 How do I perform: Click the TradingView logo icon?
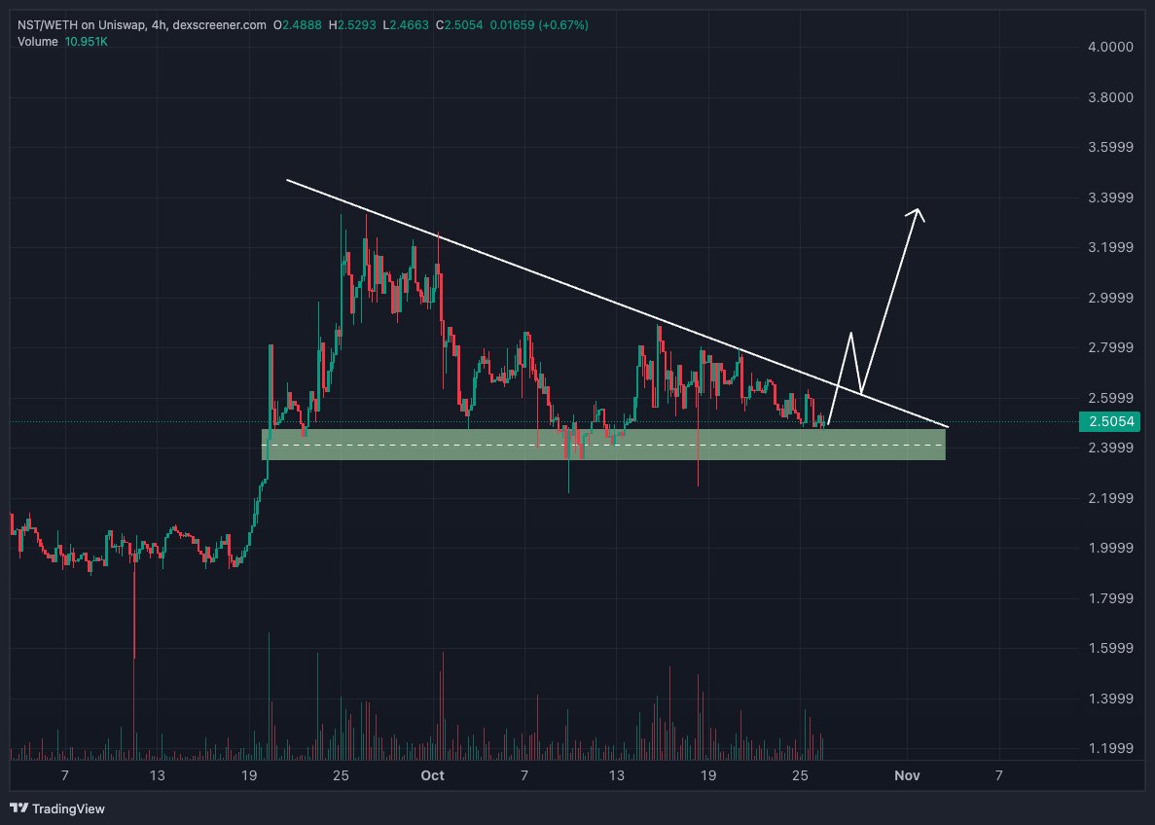19,808
